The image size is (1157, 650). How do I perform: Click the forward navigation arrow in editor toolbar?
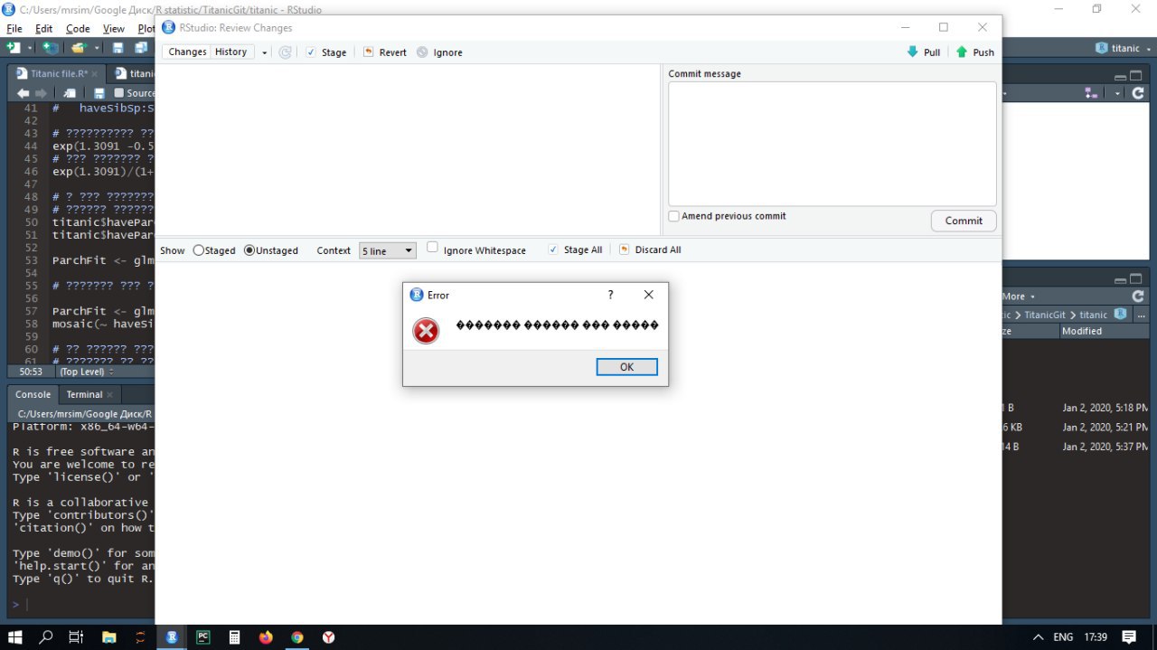[x=41, y=93]
